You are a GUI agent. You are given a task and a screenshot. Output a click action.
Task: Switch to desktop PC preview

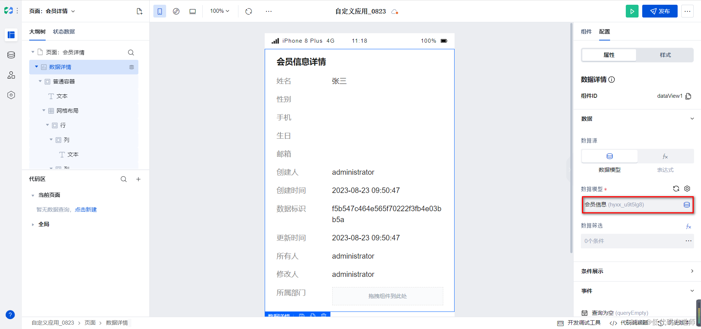[x=192, y=11]
